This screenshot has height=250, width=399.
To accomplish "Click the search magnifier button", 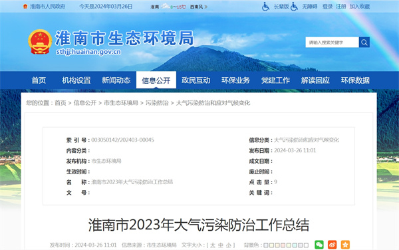I will click(364, 42).
